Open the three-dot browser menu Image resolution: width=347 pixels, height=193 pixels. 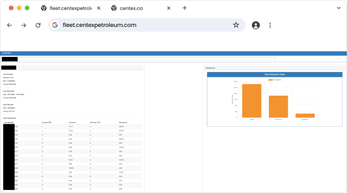coord(270,25)
